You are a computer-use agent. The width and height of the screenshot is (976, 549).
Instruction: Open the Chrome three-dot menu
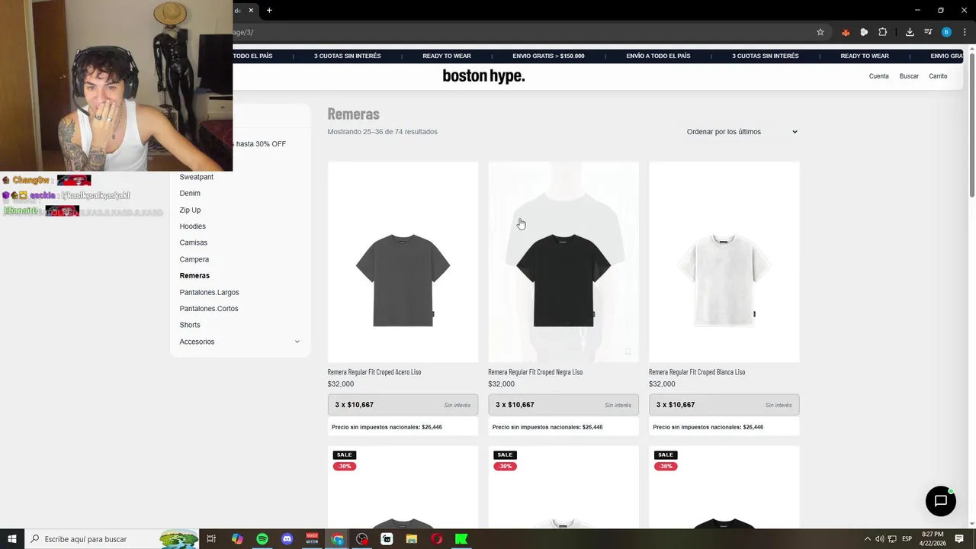pos(965,32)
